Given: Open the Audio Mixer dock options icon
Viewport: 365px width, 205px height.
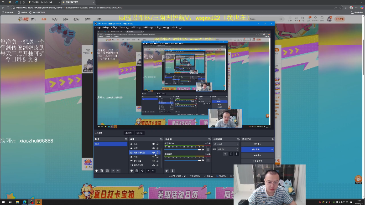Looking at the screenshot, I should [x=209, y=139].
